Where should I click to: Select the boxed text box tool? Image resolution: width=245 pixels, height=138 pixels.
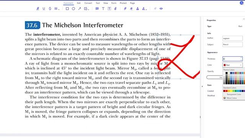click(x=109, y=8)
